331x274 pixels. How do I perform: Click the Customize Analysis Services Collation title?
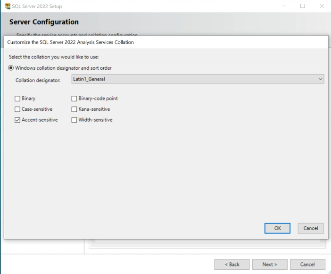pos(71,42)
